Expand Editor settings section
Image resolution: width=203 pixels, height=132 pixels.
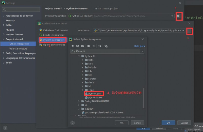(4, 25)
